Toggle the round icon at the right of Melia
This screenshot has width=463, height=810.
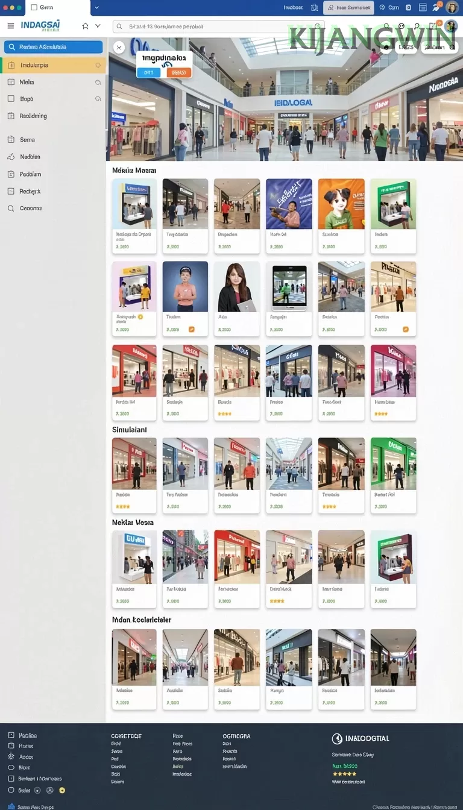point(98,82)
